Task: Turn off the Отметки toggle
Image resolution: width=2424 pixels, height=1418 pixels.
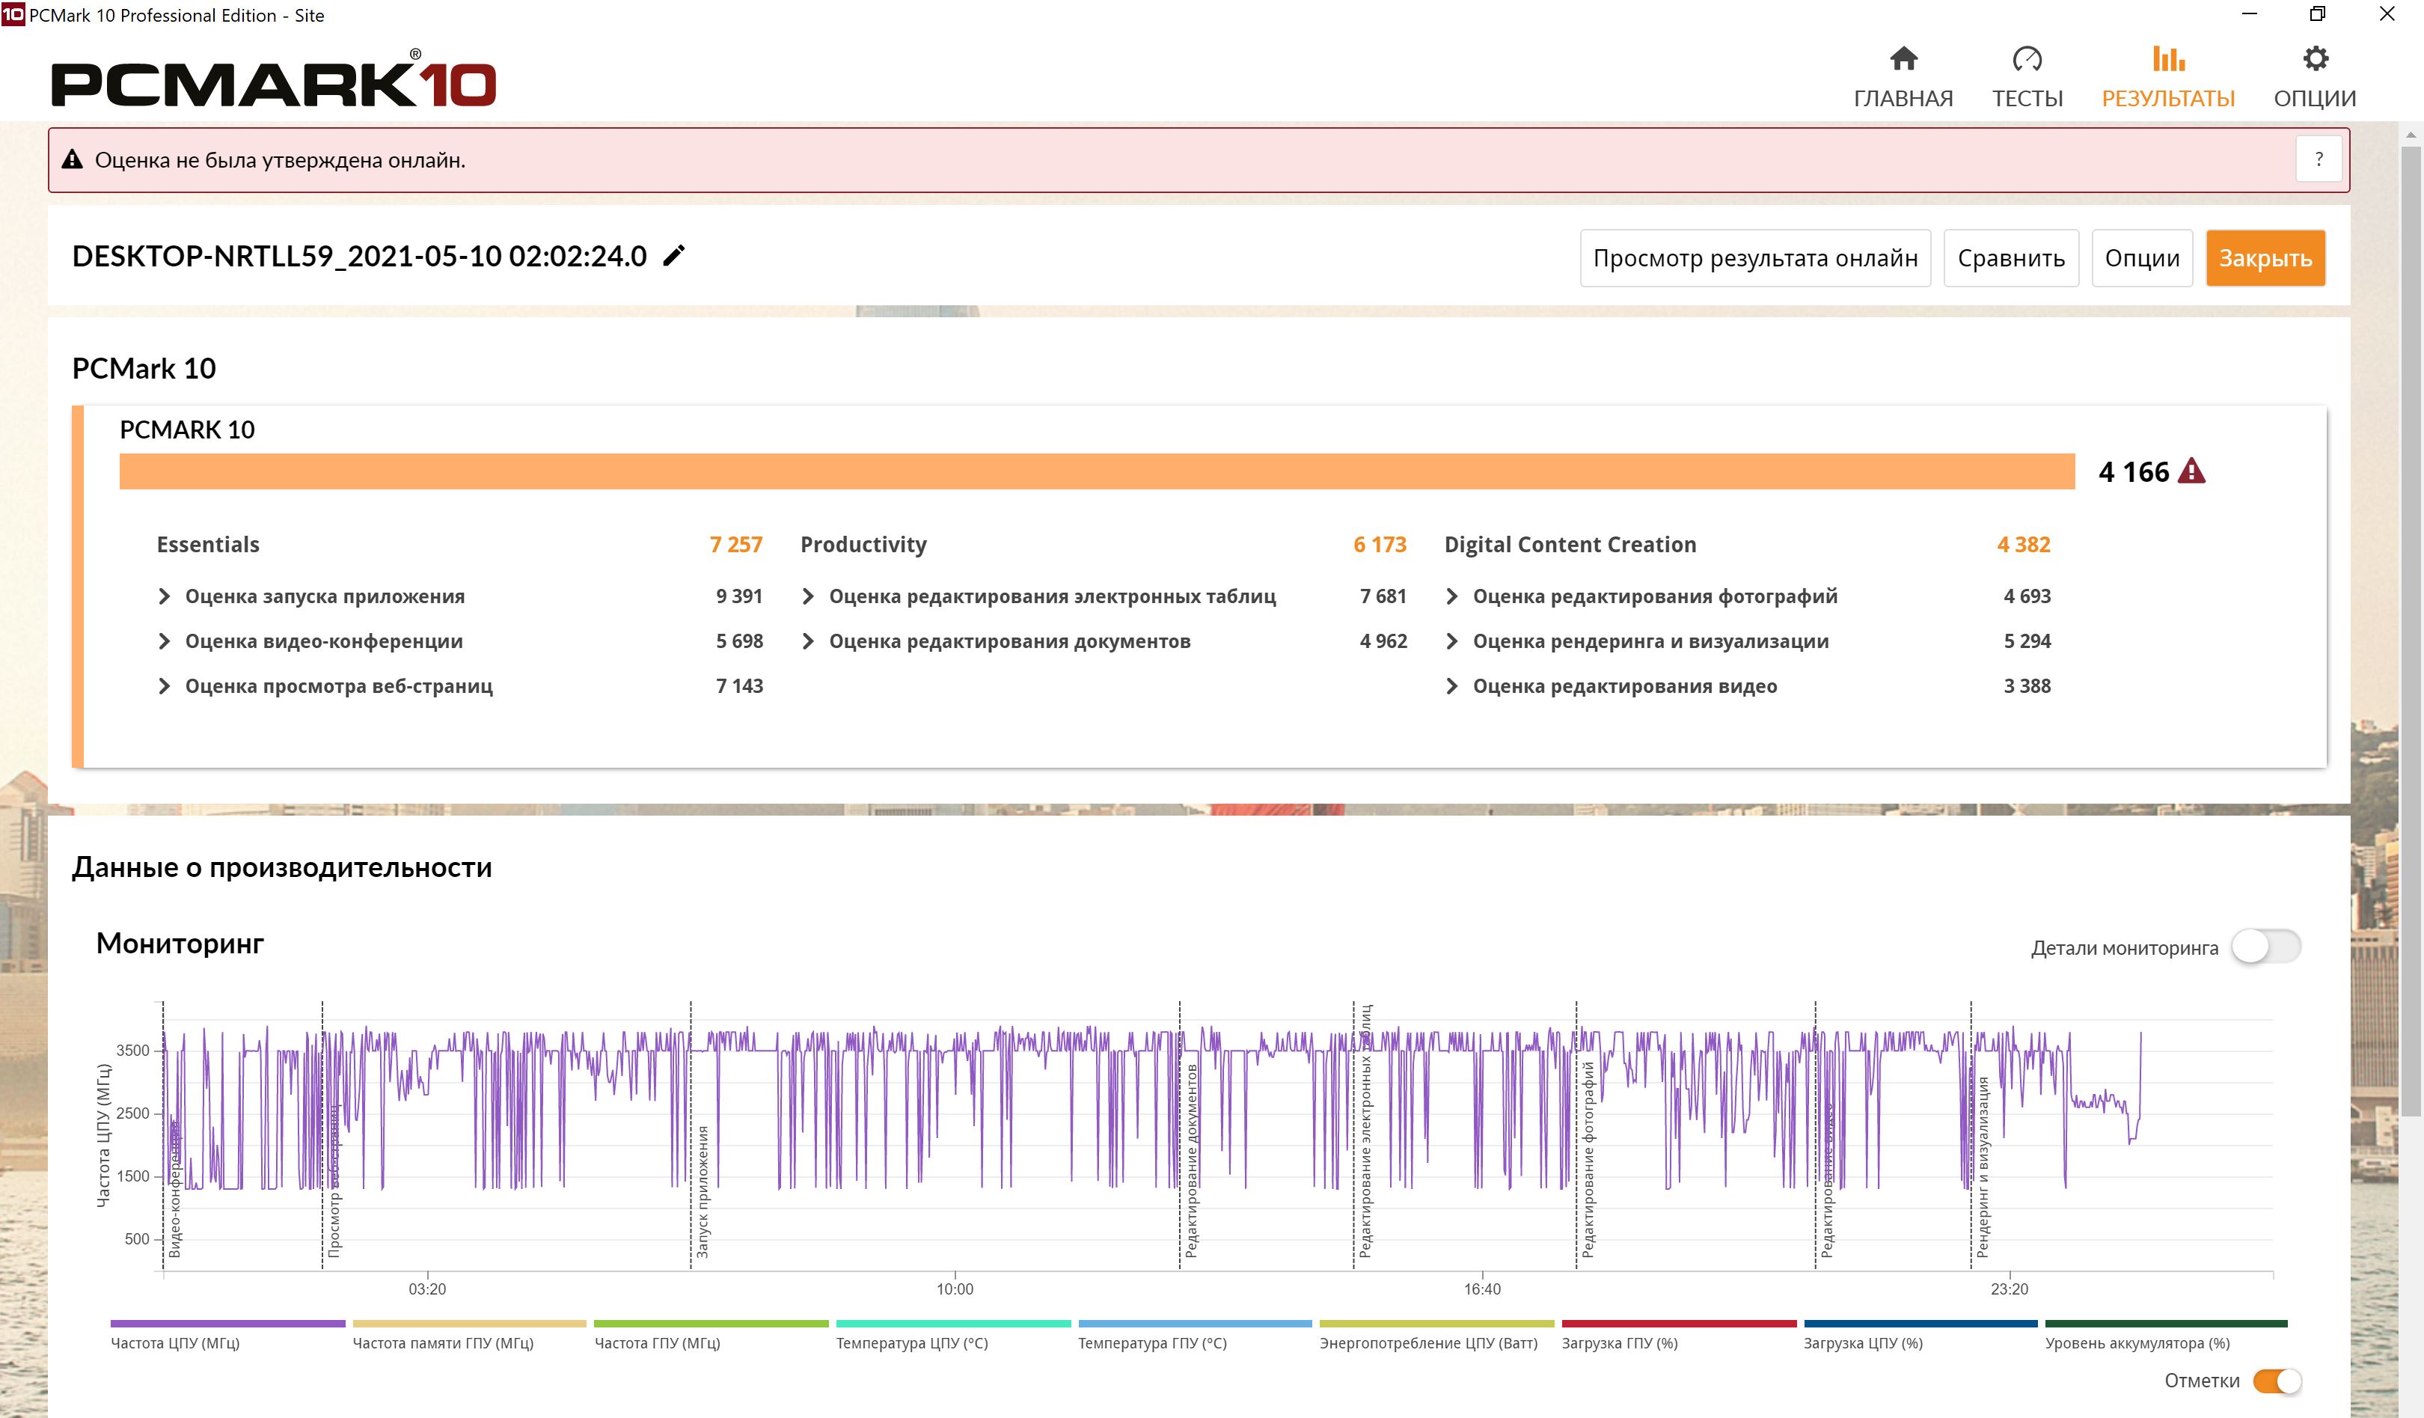Action: (x=2277, y=1381)
